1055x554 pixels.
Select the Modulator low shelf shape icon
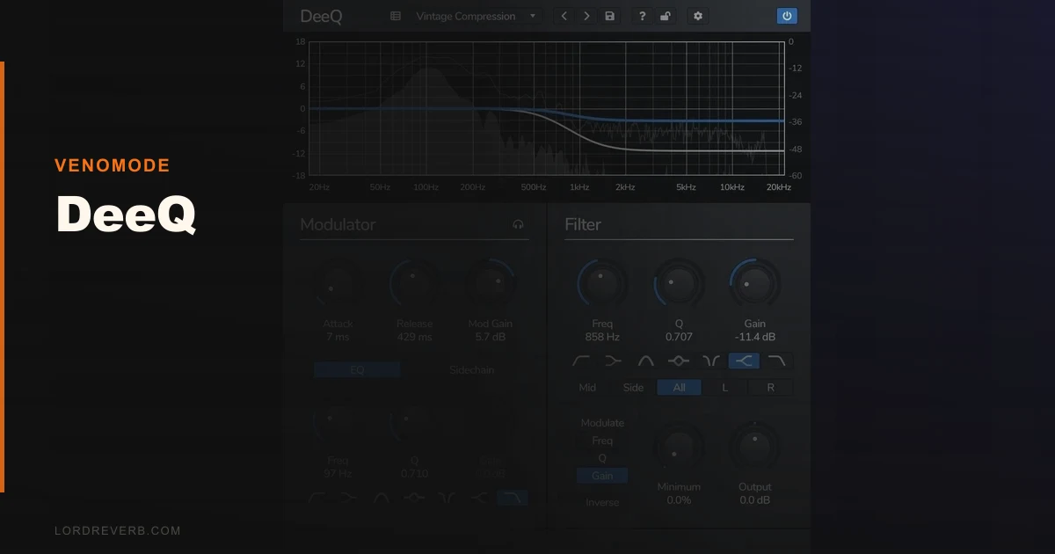pyautogui.click(x=350, y=499)
